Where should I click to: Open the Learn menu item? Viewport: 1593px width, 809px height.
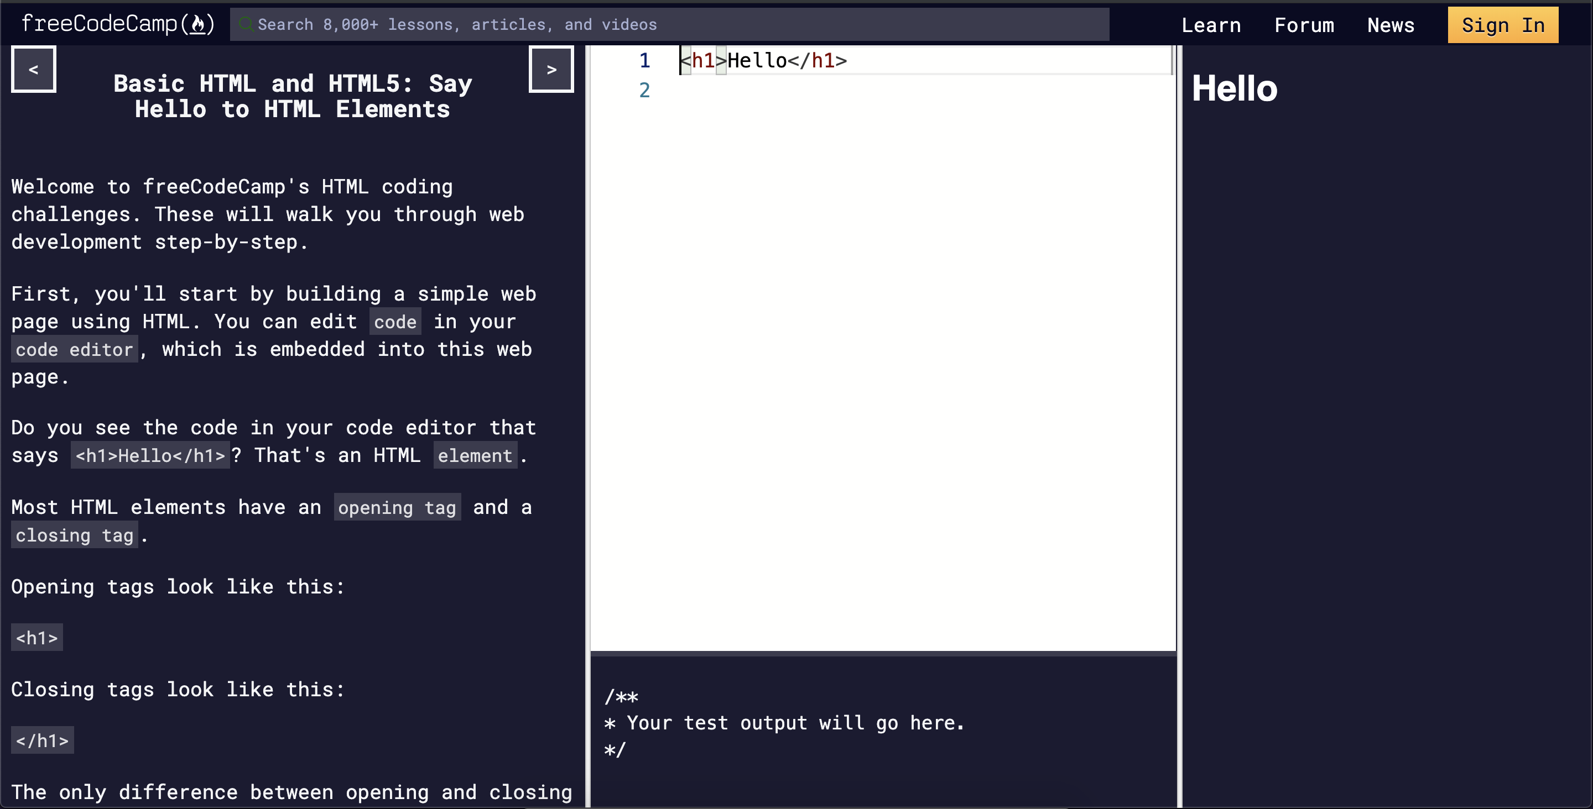[x=1211, y=25]
